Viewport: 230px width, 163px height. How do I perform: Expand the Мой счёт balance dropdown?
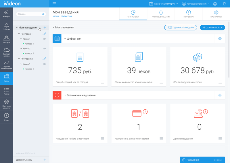click(163, 4)
